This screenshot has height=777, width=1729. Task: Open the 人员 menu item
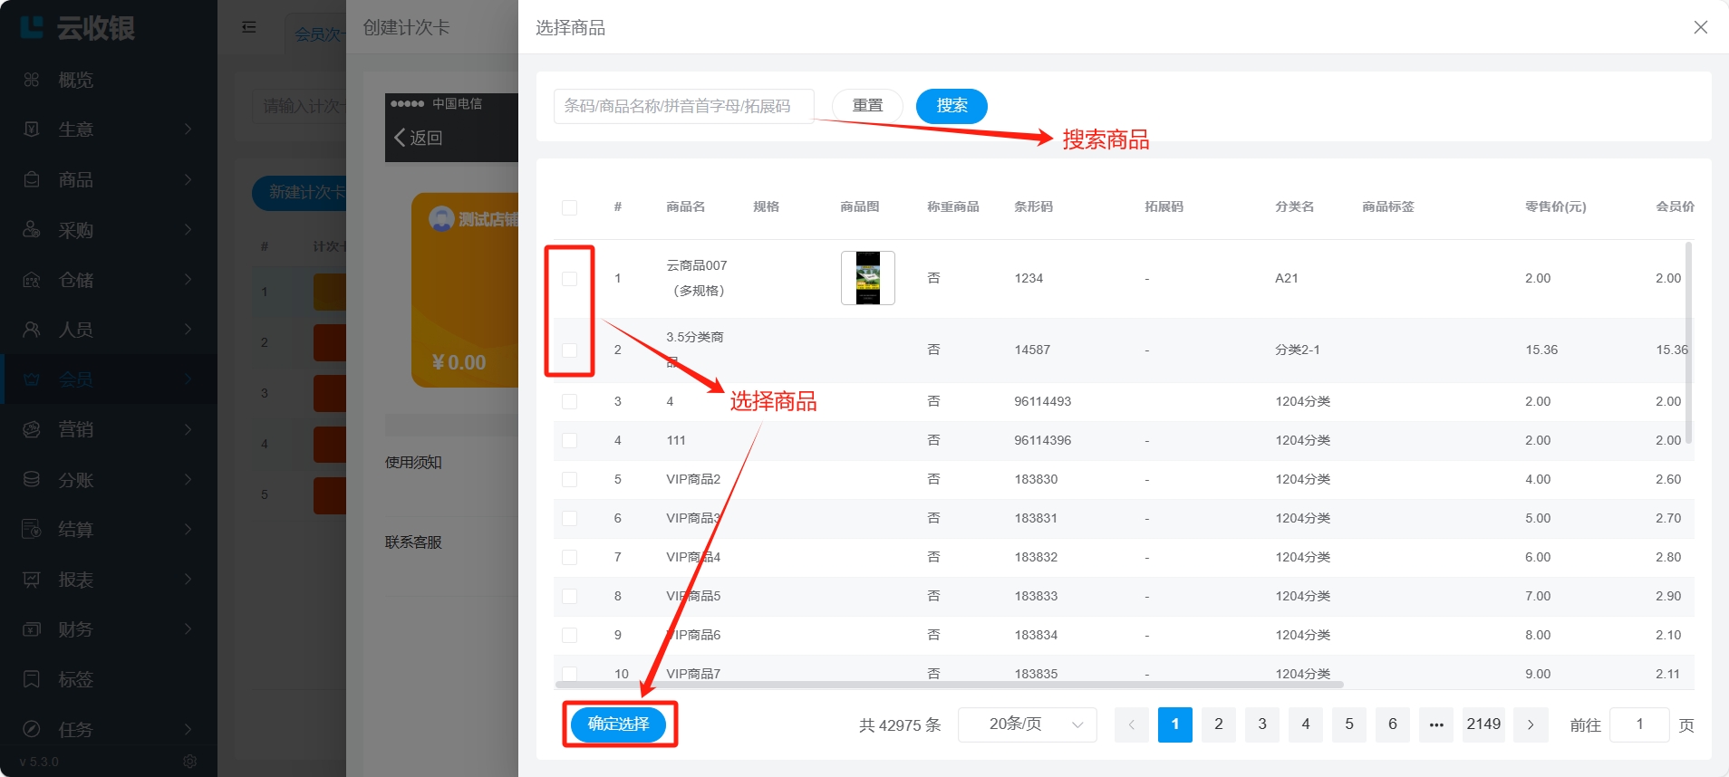pyautogui.click(x=109, y=330)
